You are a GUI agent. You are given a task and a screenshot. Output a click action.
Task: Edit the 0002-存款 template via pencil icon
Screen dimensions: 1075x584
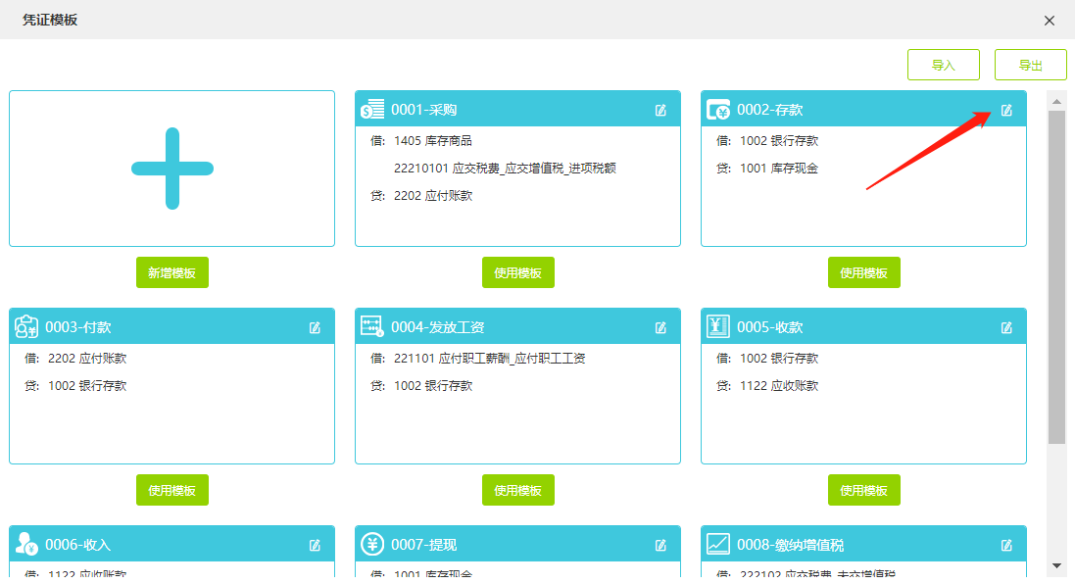pos(1006,110)
